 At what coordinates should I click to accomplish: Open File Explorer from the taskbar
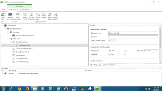pyautogui.click(x=35, y=89)
